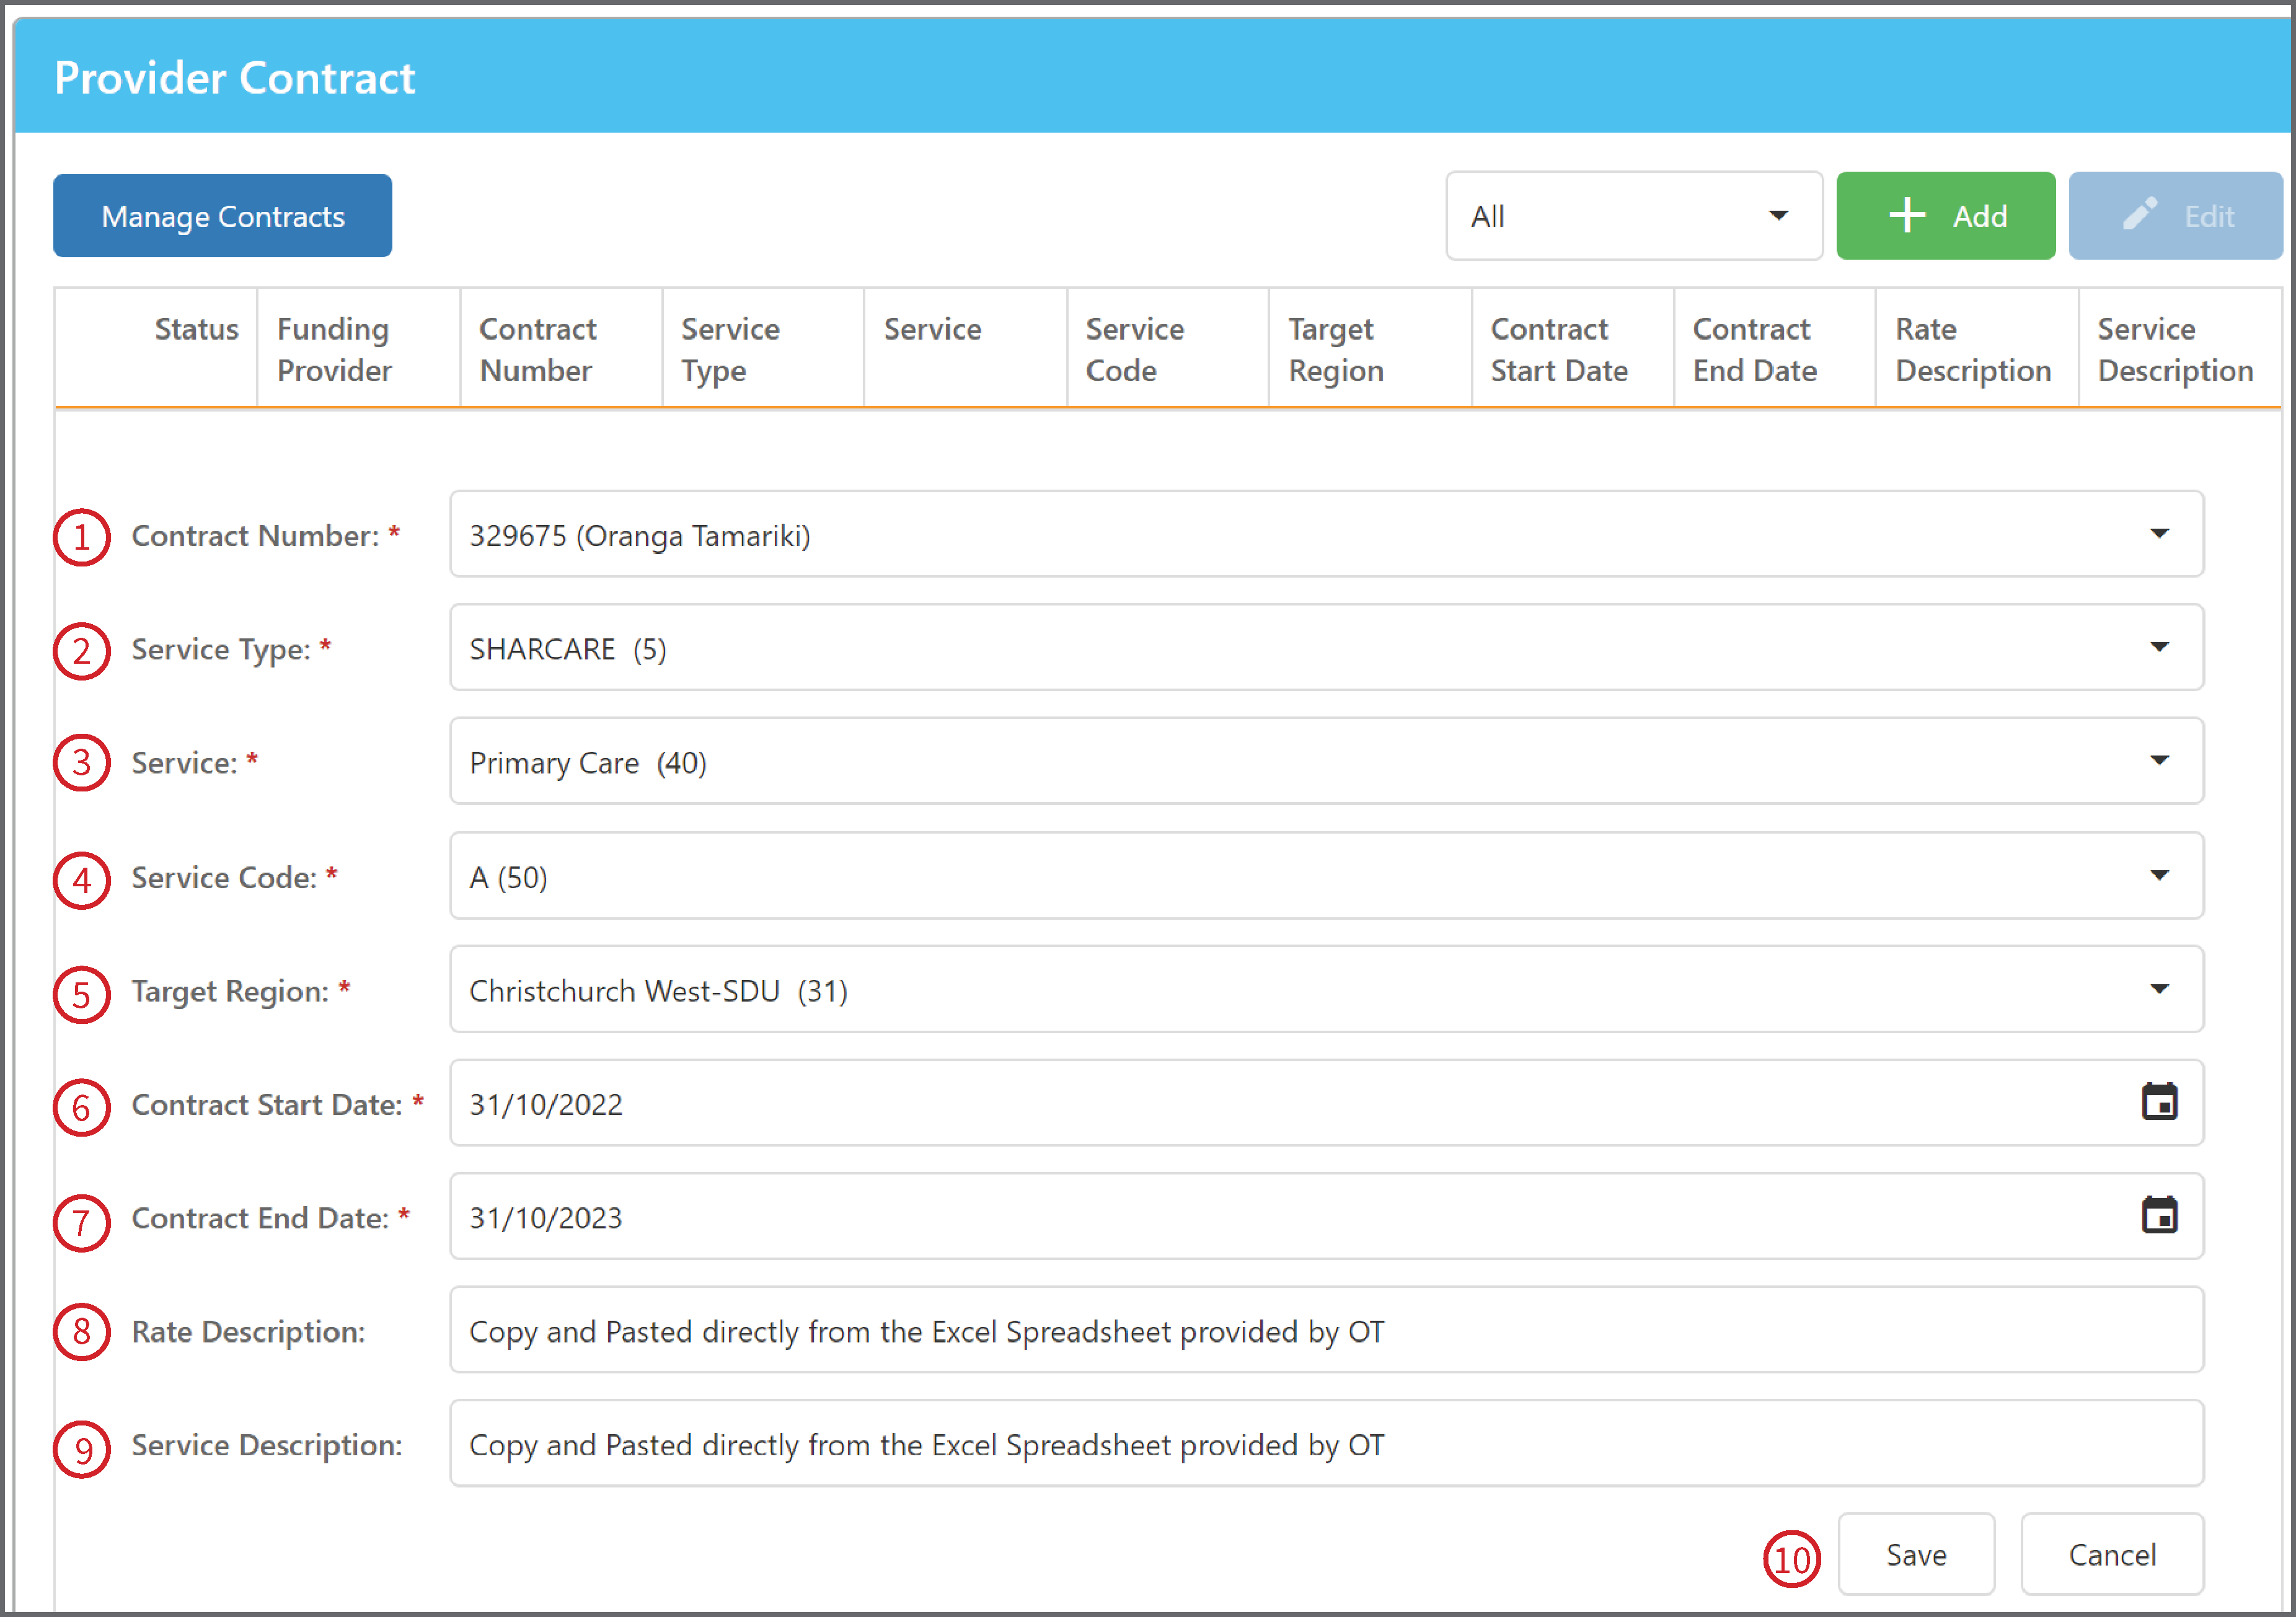Click the Provider Contract title
2296x1617 pixels.
(234, 77)
